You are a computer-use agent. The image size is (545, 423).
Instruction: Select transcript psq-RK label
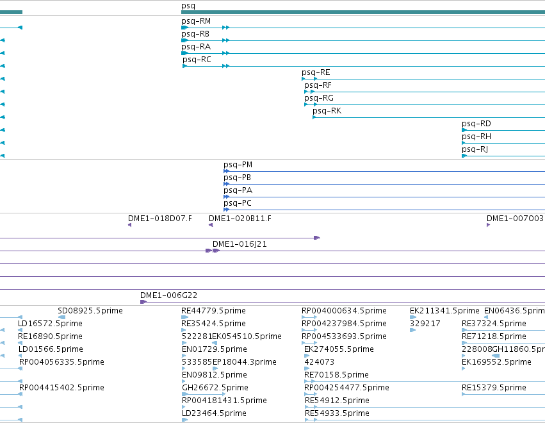point(327,111)
